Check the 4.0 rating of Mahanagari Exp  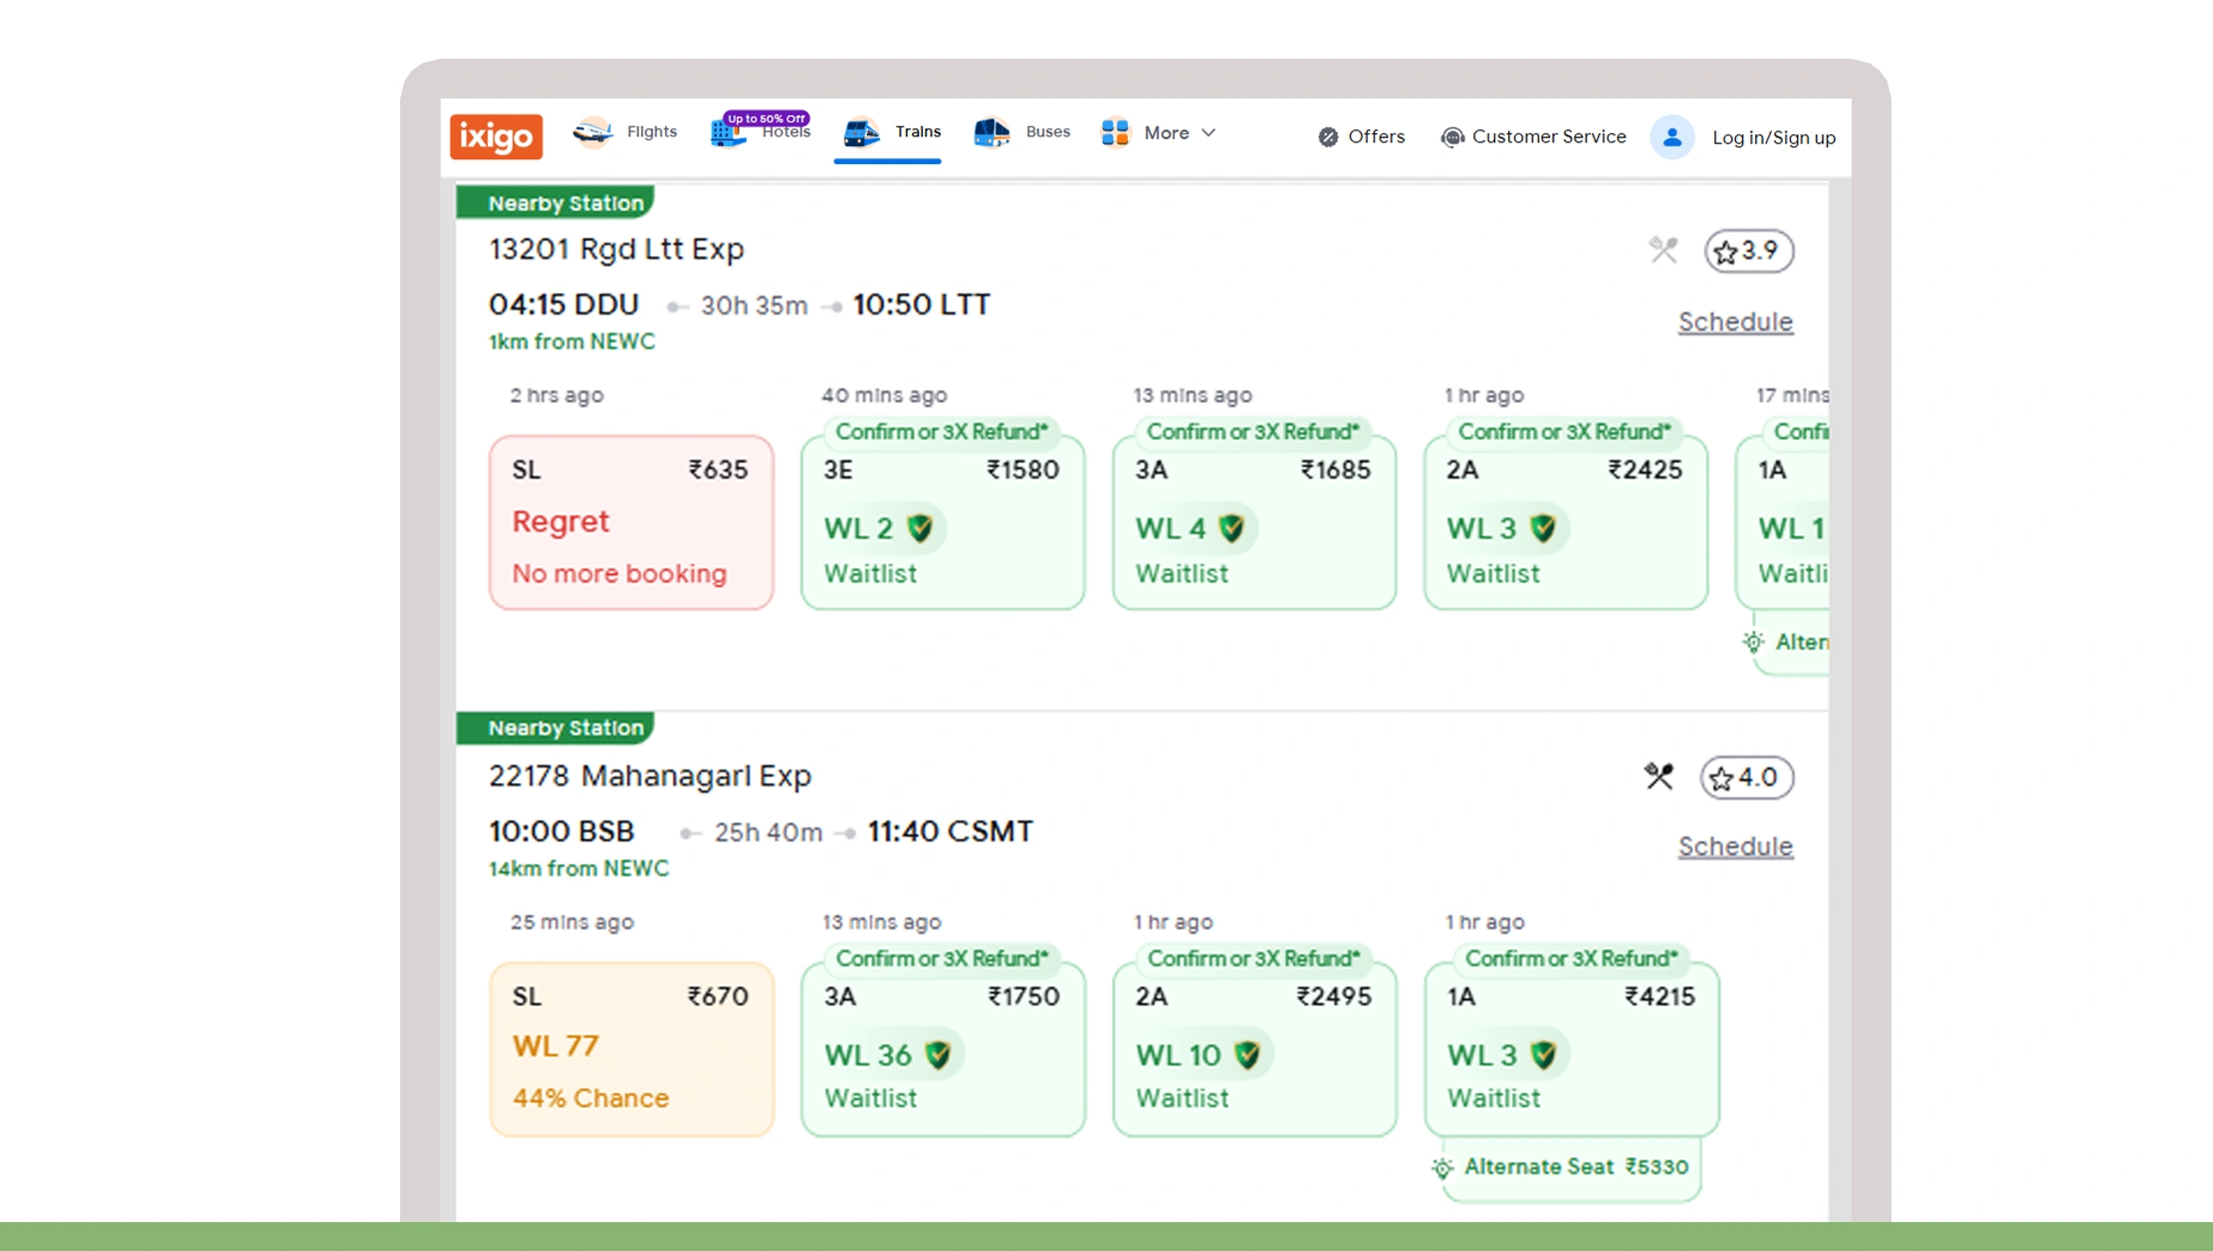click(x=1745, y=777)
